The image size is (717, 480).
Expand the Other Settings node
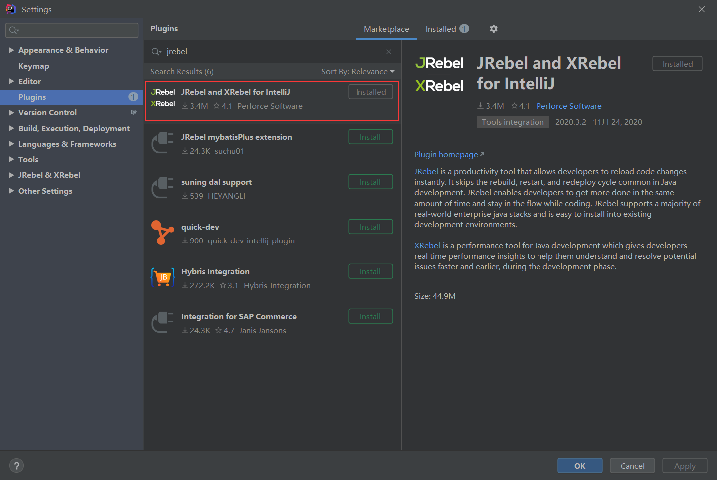(x=11, y=191)
